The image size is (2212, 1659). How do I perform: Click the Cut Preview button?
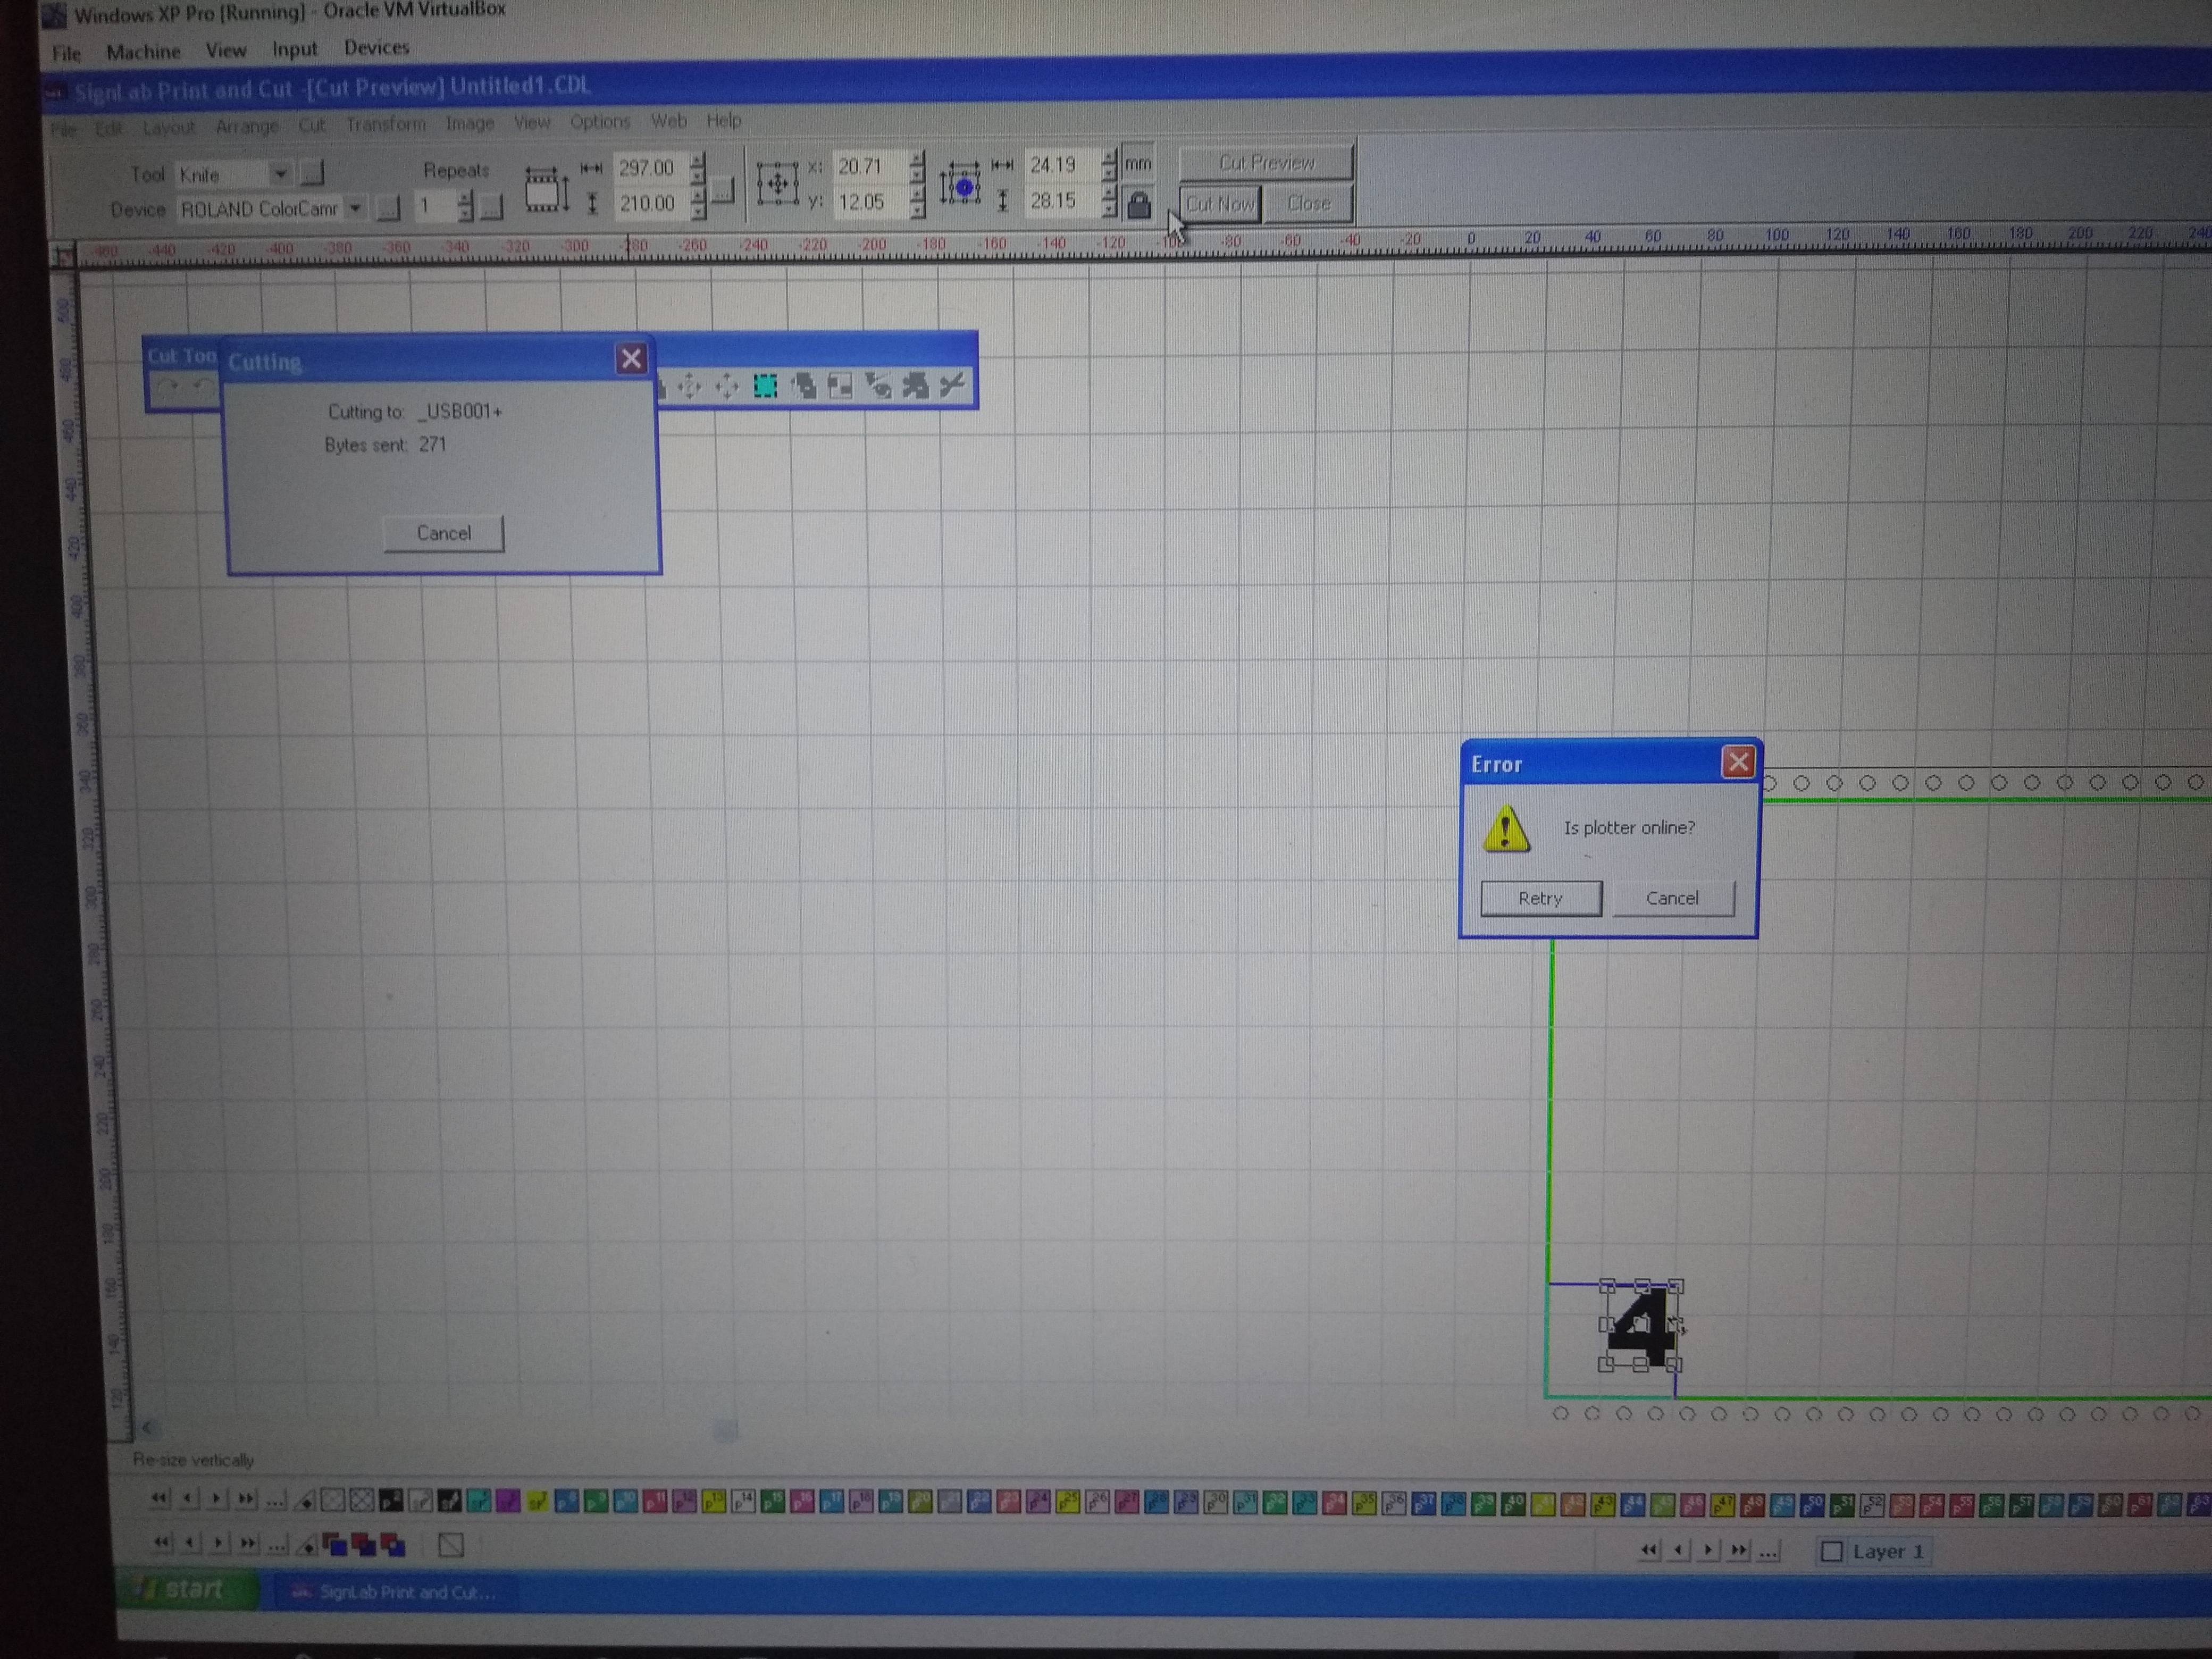(x=1266, y=162)
